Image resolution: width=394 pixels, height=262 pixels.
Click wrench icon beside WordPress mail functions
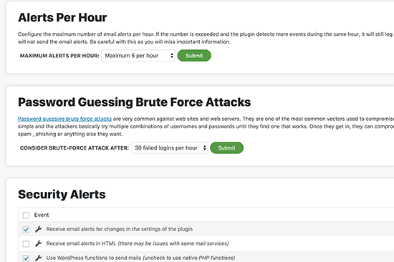pyautogui.click(x=39, y=258)
